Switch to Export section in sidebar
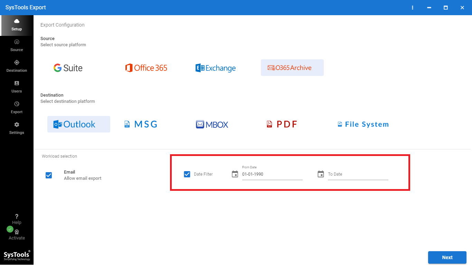 coord(17,108)
